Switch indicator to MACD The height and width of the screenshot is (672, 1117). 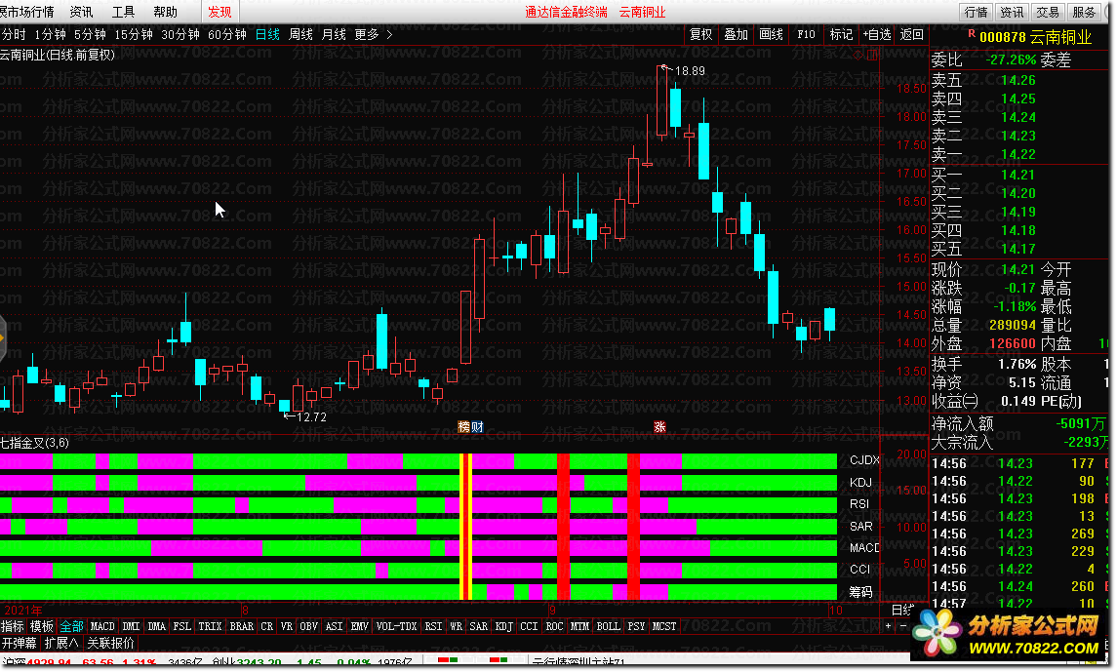point(102,626)
